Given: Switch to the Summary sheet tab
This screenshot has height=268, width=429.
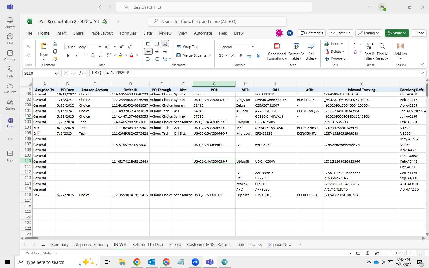Looking at the screenshot, I should [60, 244].
